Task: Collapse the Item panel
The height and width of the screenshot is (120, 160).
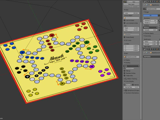Action: tap(124, 53)
